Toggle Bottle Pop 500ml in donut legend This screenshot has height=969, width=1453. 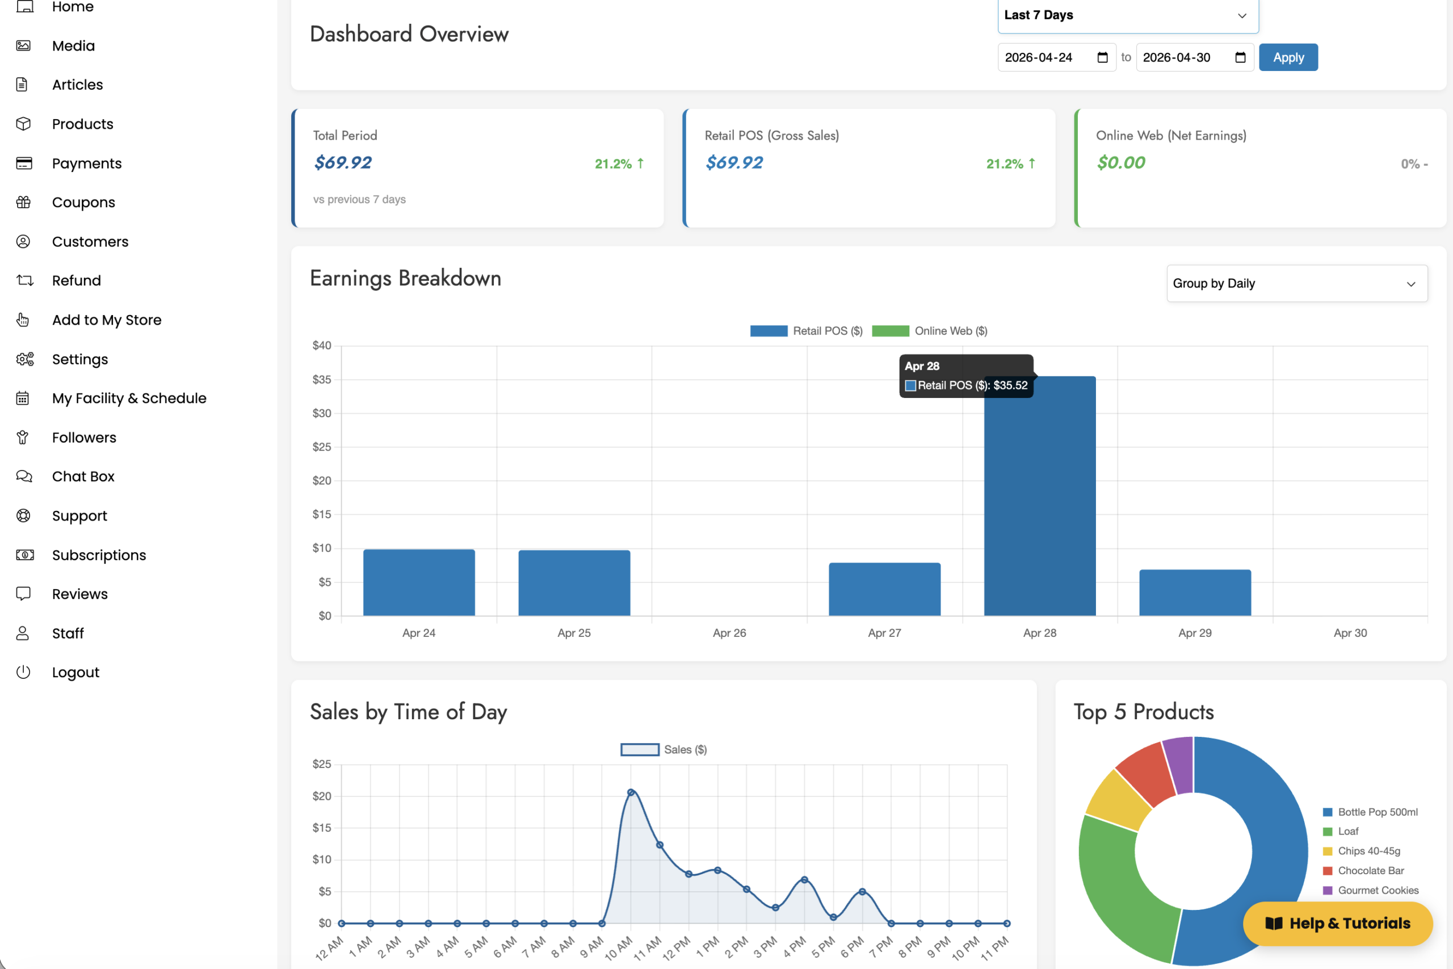click(x=1370, y=812)
